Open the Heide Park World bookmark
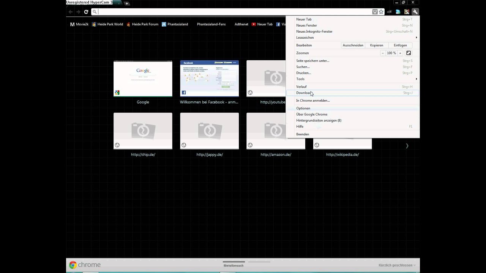The width and height of the screenshot is (486, 273). pos(107,24)
